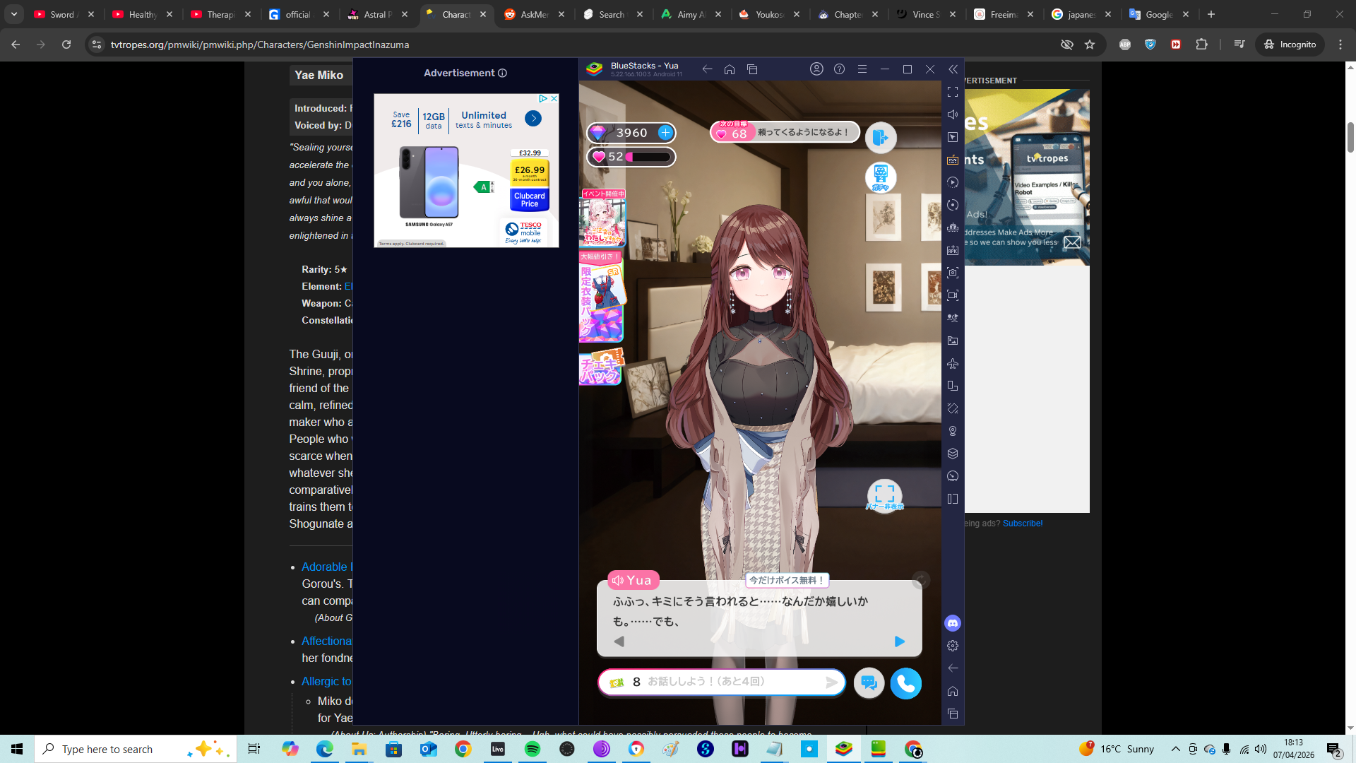Collapse the BlueStacks side toolbar
The image size is (1356, 763).
click(x=953, y=69)
